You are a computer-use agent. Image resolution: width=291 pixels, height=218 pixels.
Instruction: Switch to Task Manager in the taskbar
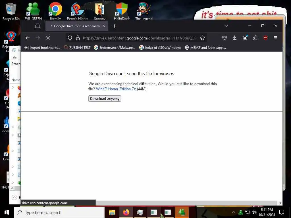click(x=140, y=212)
